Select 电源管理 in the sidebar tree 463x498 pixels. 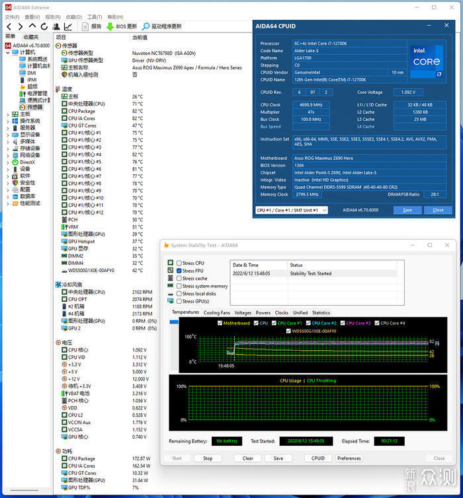[36, 94]
